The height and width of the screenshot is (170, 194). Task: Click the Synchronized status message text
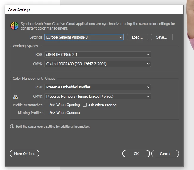click(x=98, y=26)
